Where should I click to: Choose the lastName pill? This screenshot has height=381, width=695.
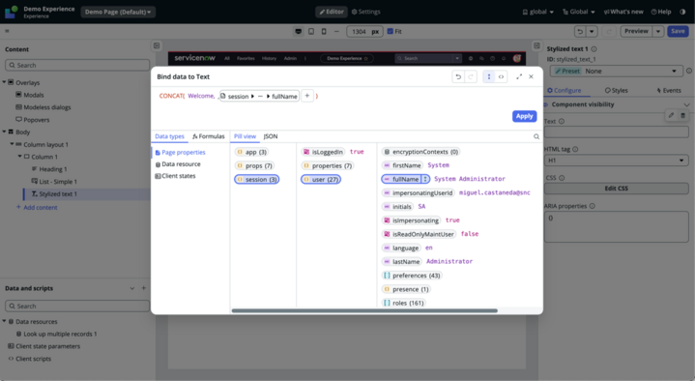pos(401,262)
